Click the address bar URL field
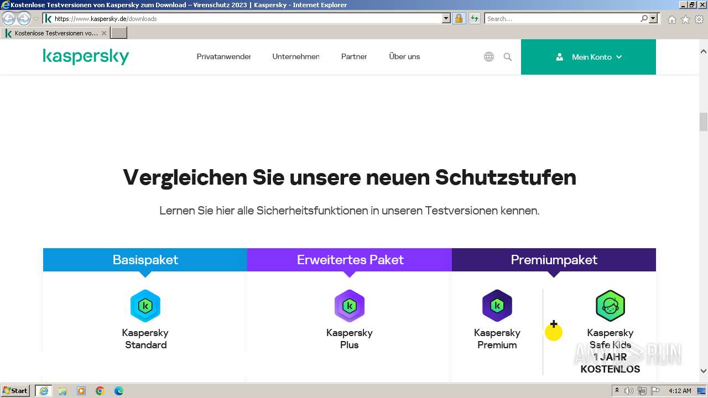 (248, 18)
